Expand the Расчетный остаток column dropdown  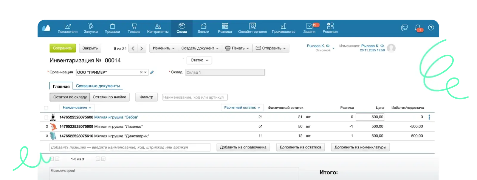coord(242,108)
